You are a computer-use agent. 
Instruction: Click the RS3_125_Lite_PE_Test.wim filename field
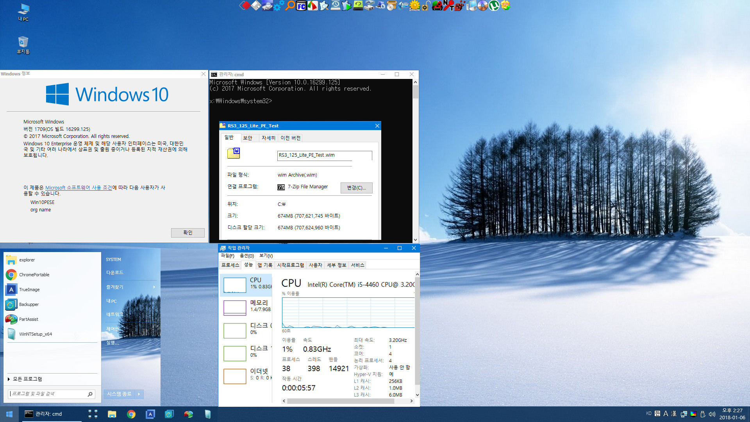[x=325, y=156]
